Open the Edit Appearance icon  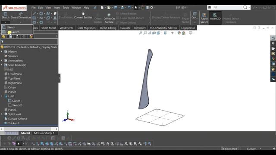point(179,33)
